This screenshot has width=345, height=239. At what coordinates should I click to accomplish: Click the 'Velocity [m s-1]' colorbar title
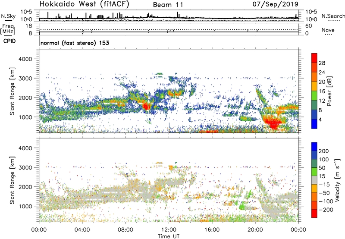[x=337, y=180]
